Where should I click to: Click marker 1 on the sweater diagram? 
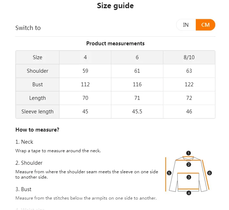pyautogui.click(x=188, y=153)
